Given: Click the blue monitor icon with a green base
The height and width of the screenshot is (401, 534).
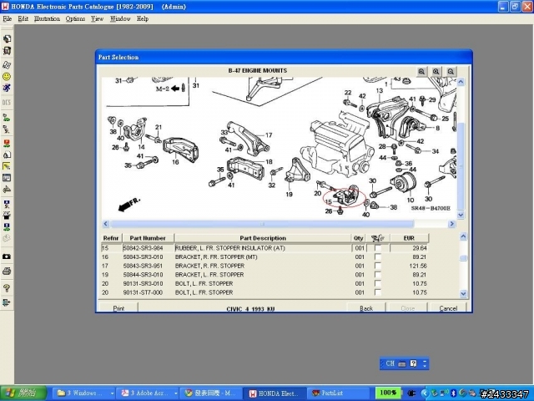Looking at the screenshot, I should tap(7, 226).
